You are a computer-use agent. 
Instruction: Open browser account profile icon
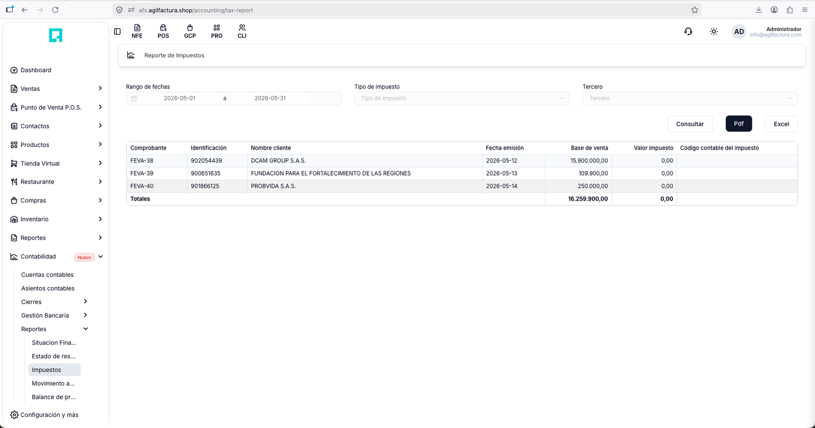(x=774, y=10)
